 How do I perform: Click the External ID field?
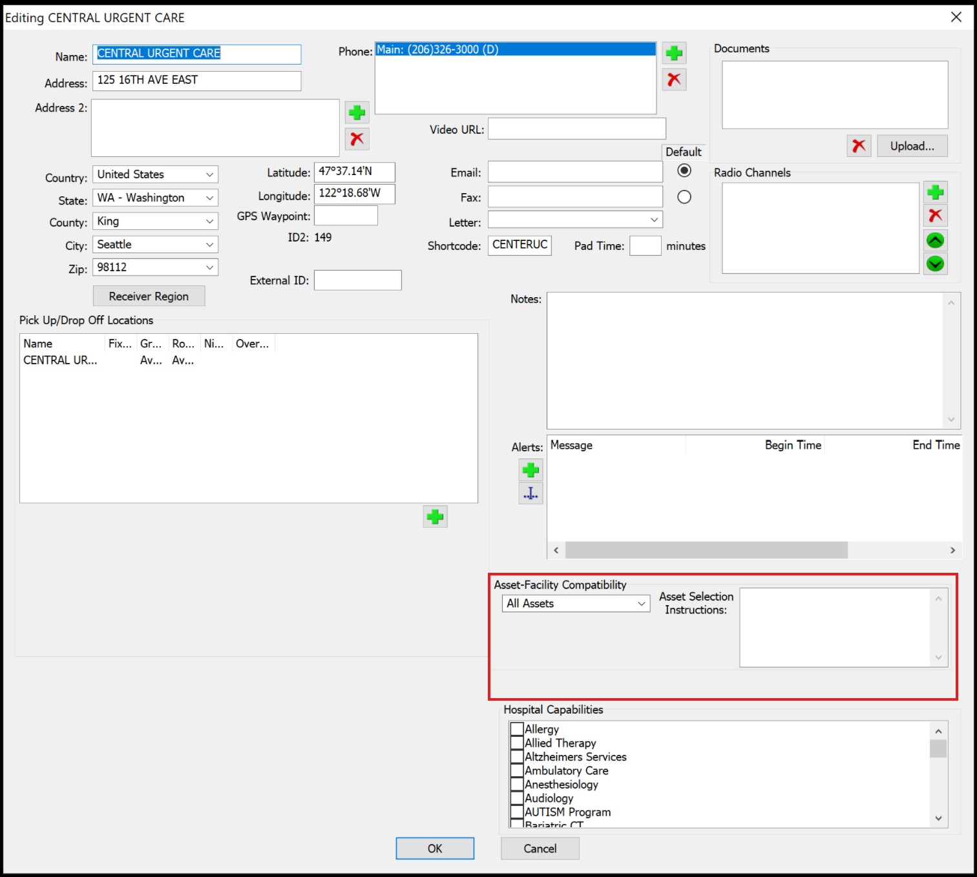[x=357, y=280]
